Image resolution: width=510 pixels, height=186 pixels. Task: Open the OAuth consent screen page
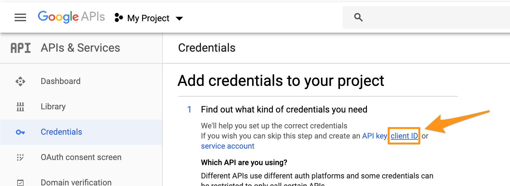pos(81,157)
